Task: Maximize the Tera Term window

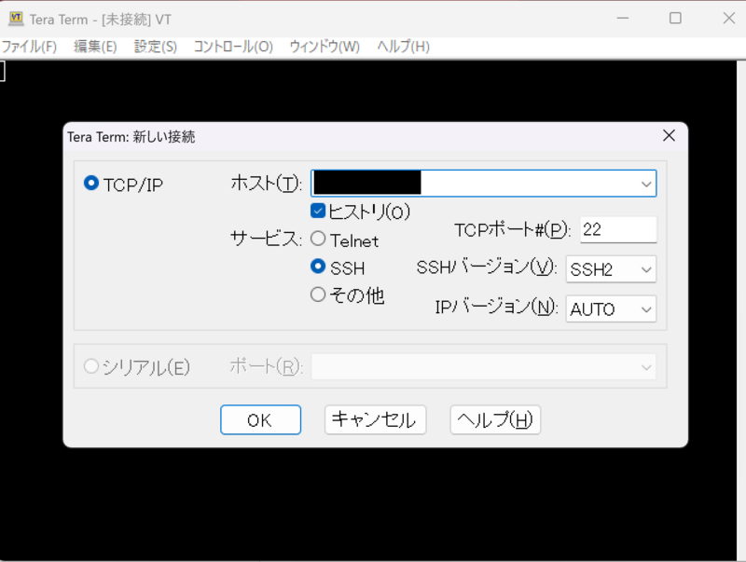Action: (x=675, y=19)
